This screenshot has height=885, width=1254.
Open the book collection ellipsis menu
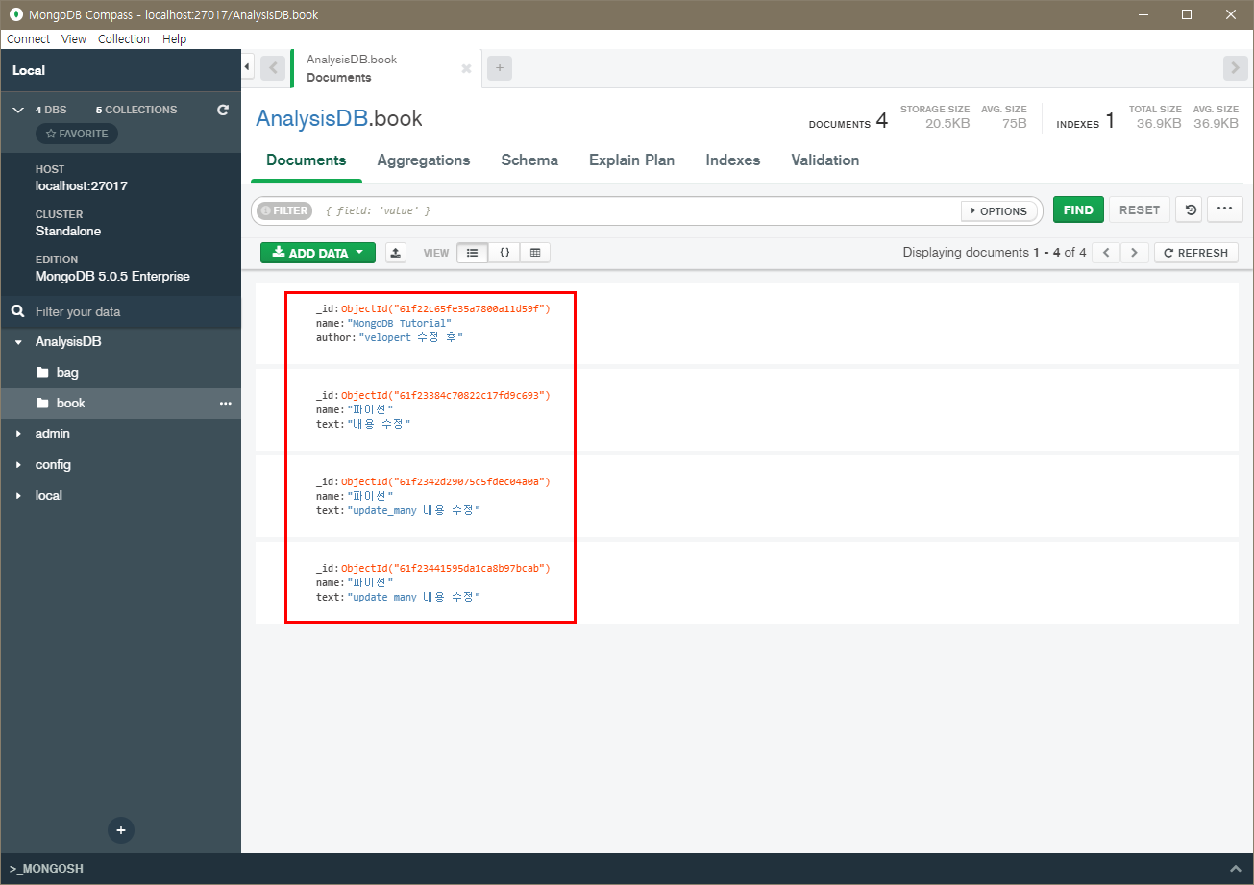pos(226,404)
